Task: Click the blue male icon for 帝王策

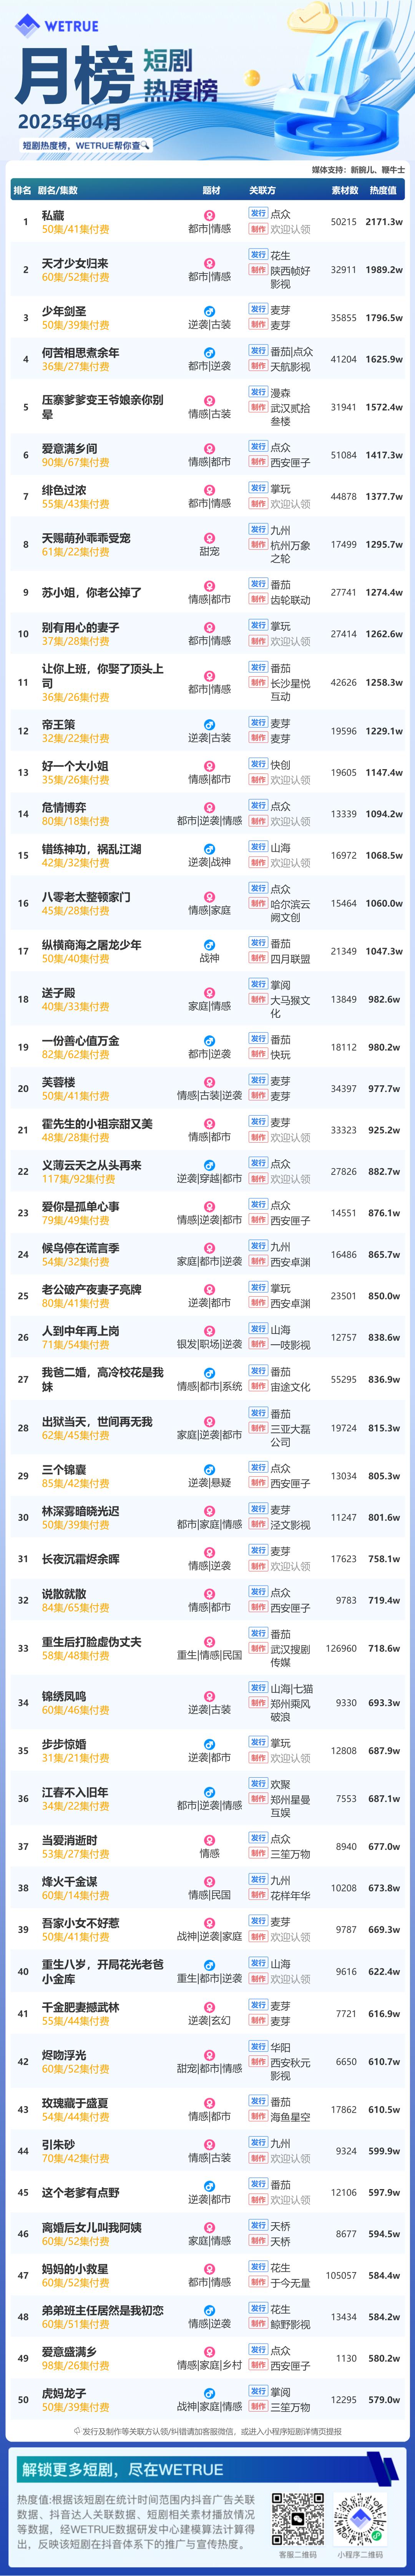Action: (209, 724)
